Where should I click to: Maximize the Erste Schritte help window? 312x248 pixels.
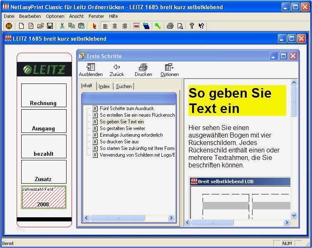point(283,56)
